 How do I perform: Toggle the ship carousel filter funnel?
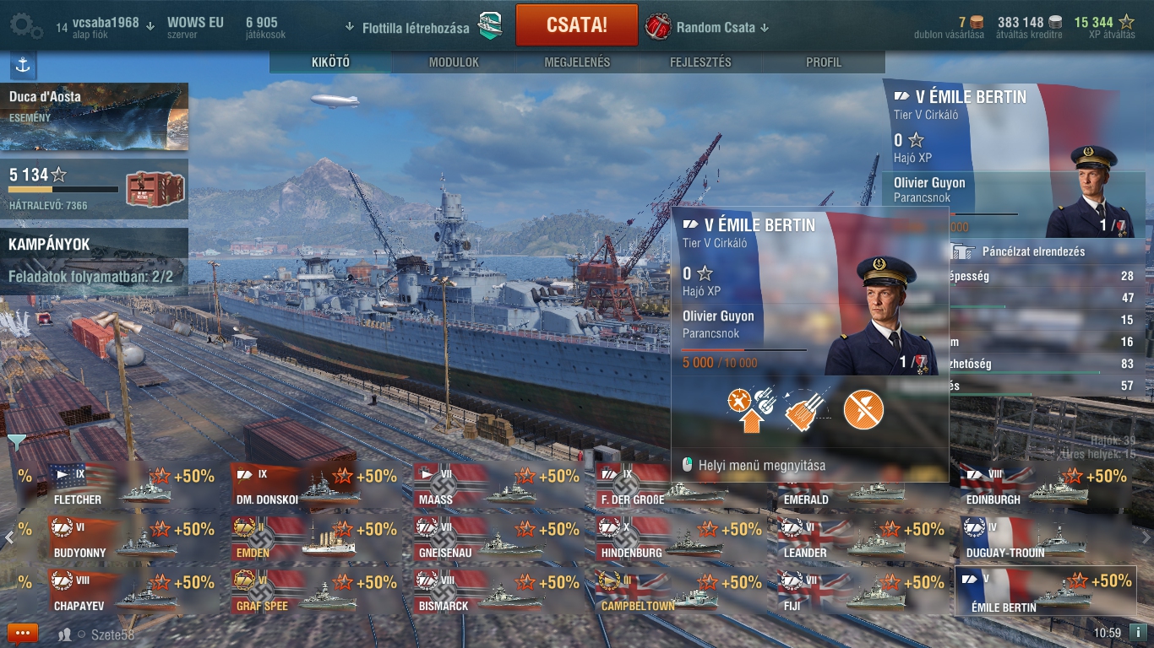(x=16, y=441)
